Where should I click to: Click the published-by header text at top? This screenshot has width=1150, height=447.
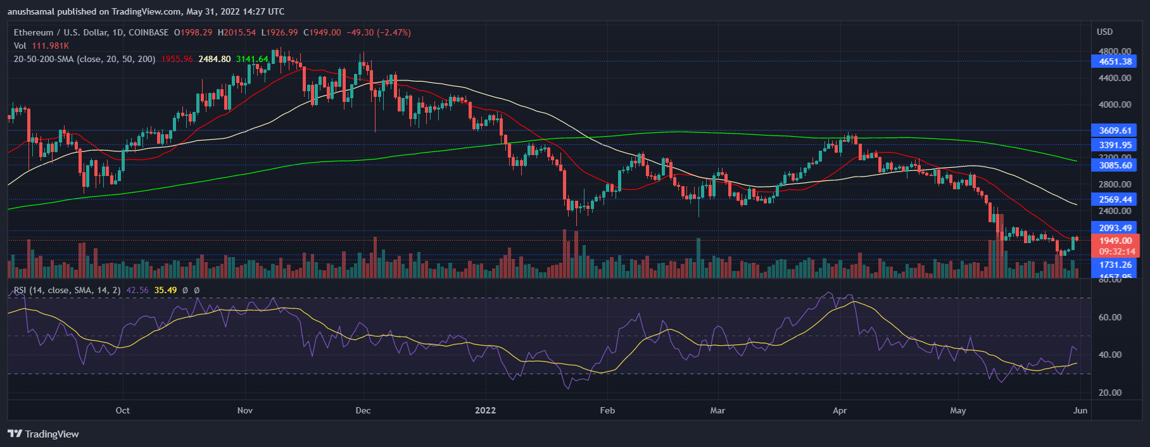click(146, 11)
